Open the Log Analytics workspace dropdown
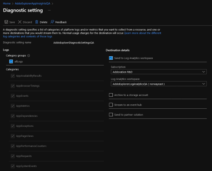The height and width of the screenshot is (171, 212). point(159,84)
